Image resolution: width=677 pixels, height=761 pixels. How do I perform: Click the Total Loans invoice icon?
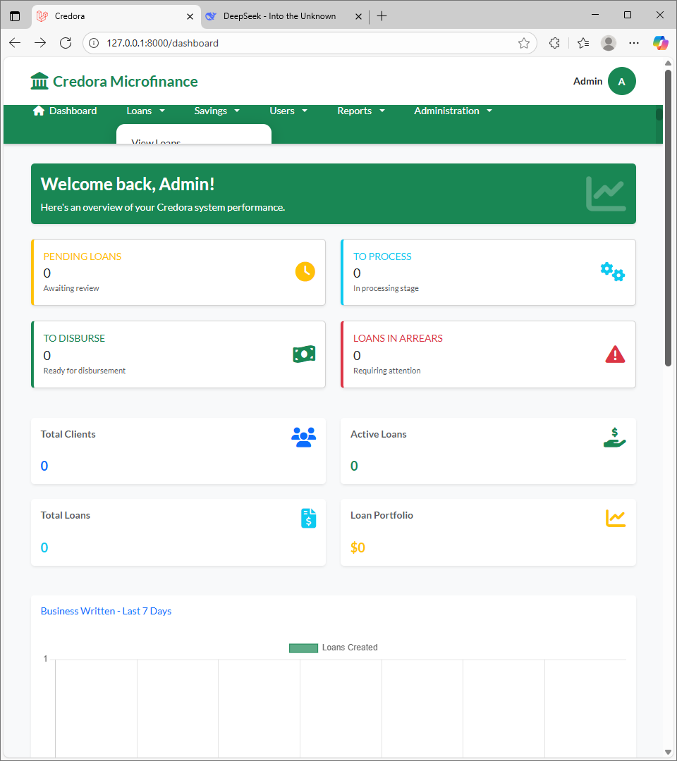308,519
